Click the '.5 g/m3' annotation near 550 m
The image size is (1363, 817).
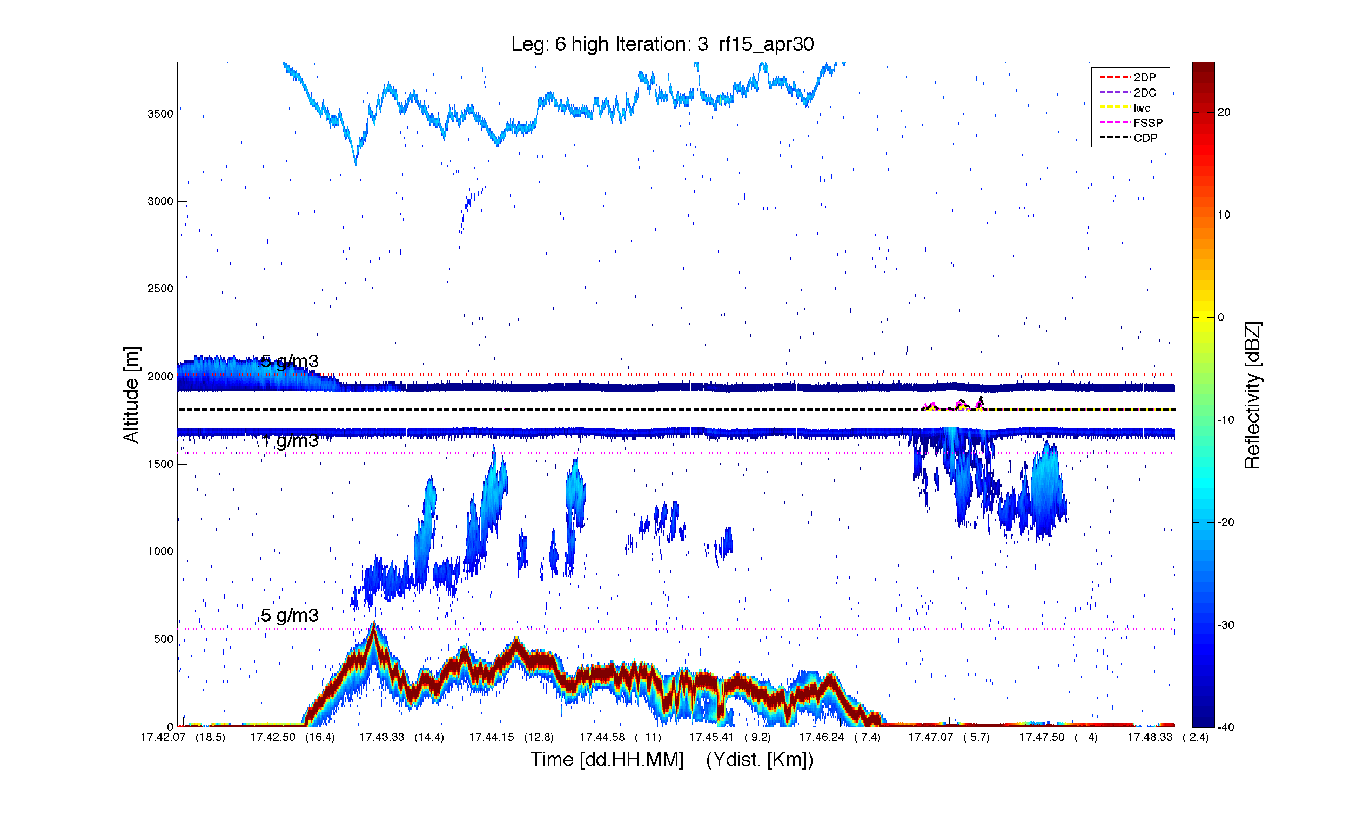coord(288,616)
